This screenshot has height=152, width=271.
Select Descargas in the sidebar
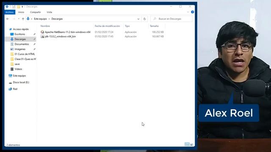click(x=20, y=39)
